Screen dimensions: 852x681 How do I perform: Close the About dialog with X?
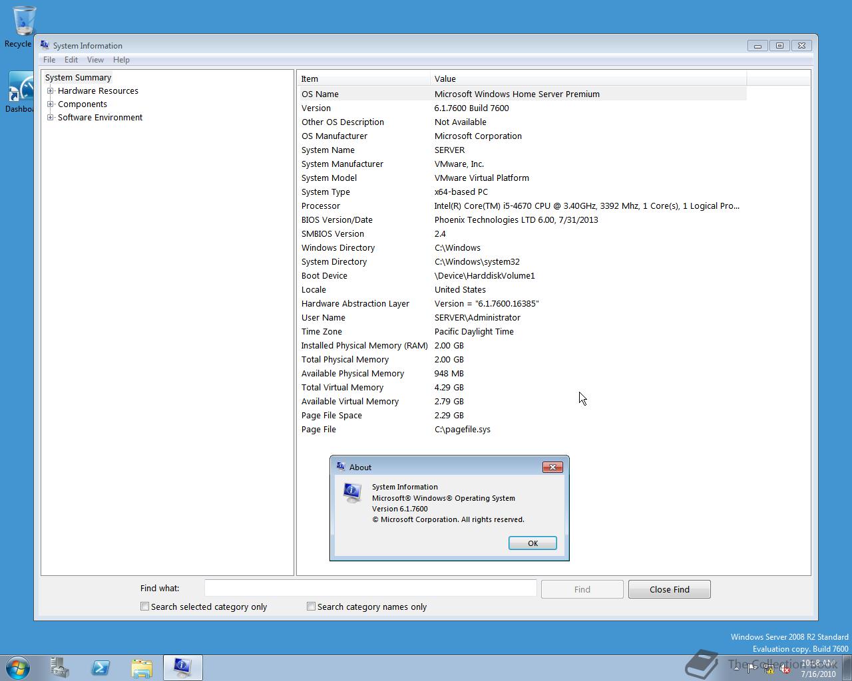click(552, 467)
